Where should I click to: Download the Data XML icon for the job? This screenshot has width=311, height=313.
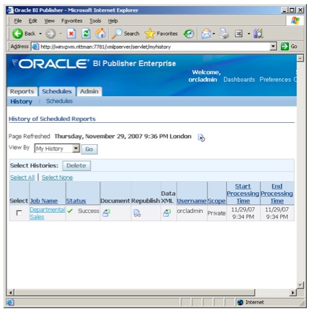pyautogui.click(x=167, y=213)
